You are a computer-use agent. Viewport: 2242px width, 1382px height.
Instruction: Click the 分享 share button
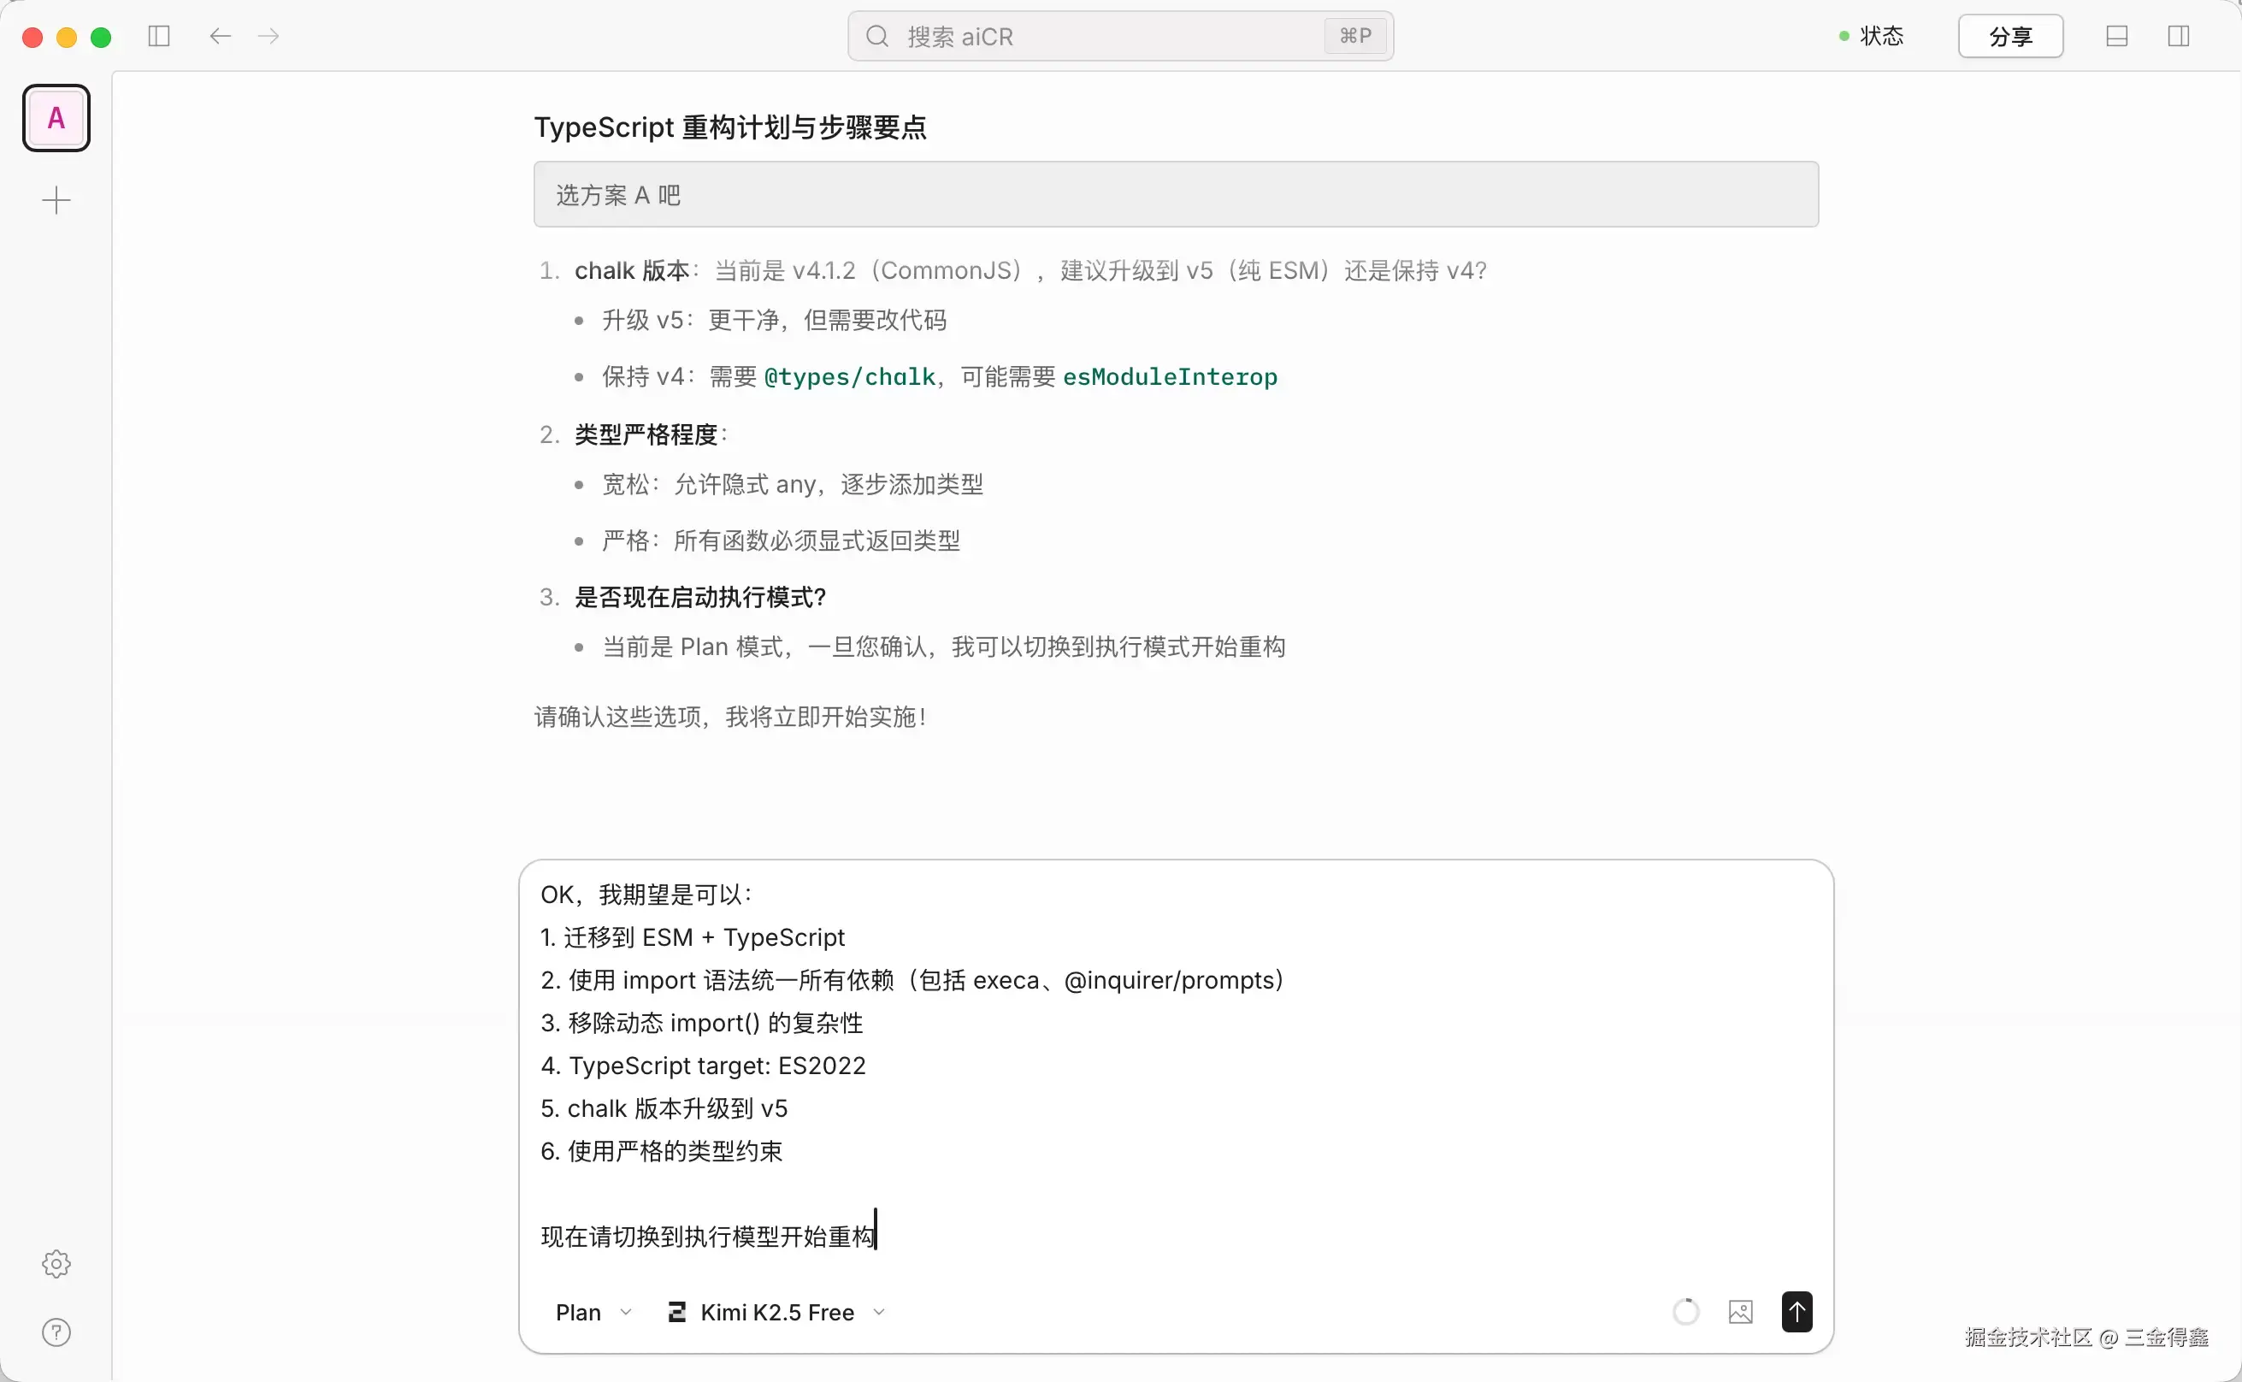(2010, 37)
